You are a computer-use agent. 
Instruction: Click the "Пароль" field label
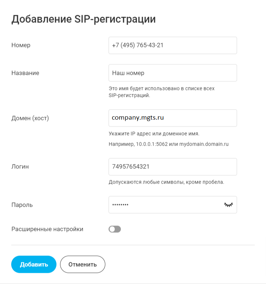pos(22,205)
